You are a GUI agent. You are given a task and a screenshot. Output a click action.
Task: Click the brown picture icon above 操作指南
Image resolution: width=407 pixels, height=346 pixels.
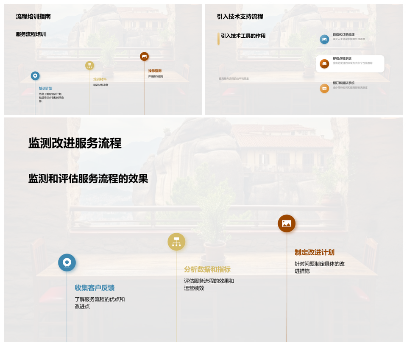[x=144, y=56]
